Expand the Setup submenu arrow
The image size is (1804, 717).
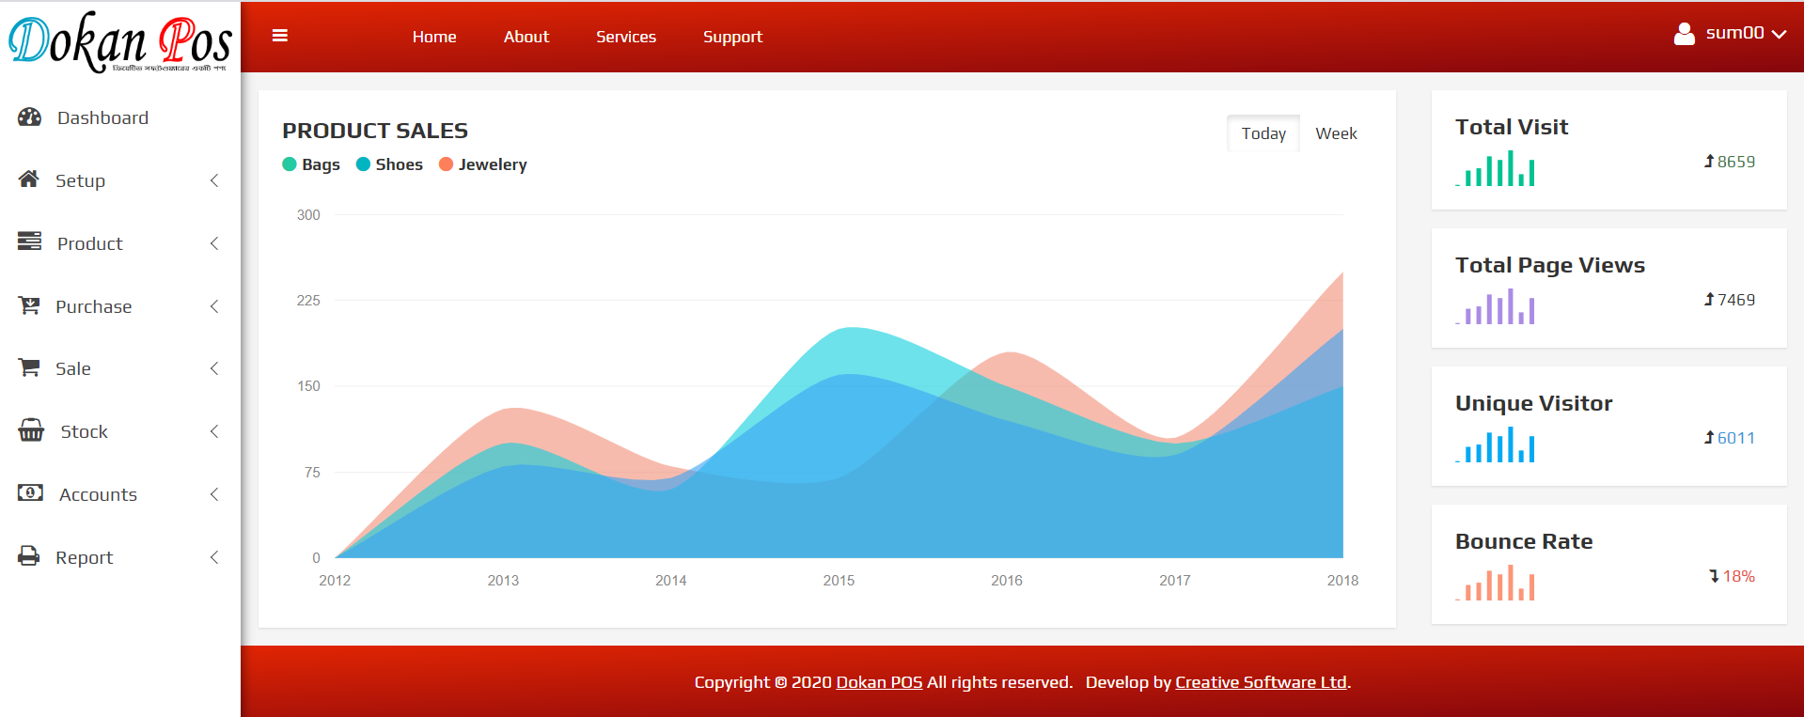coord(214,180)
